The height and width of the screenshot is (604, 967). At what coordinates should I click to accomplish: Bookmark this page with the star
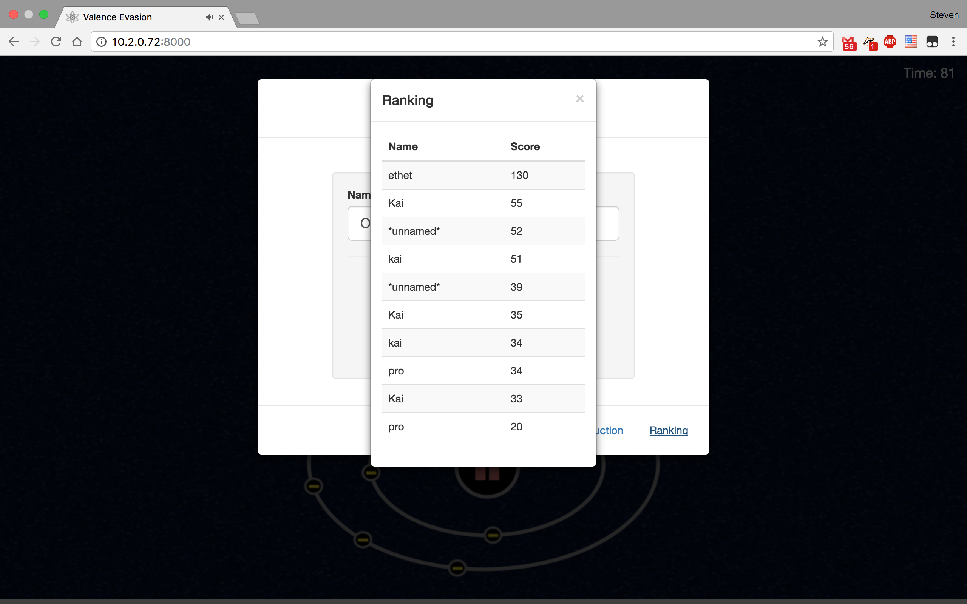(x=822, y=42)
